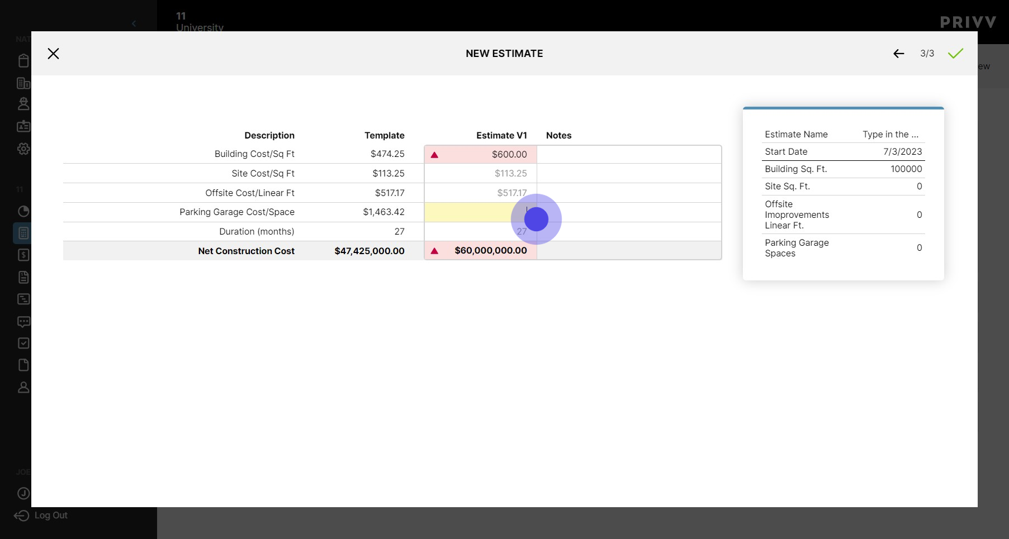This screenshot has width=1009, height=539.
Task: Click the NEW ESTIMATE title
Action: click(504, 54)
